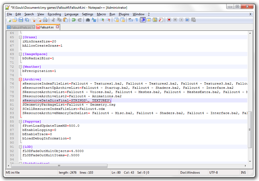259x181 pixels.
Task: Zoom in using the magnifier plus icon
Action: [x=102, y=20]
